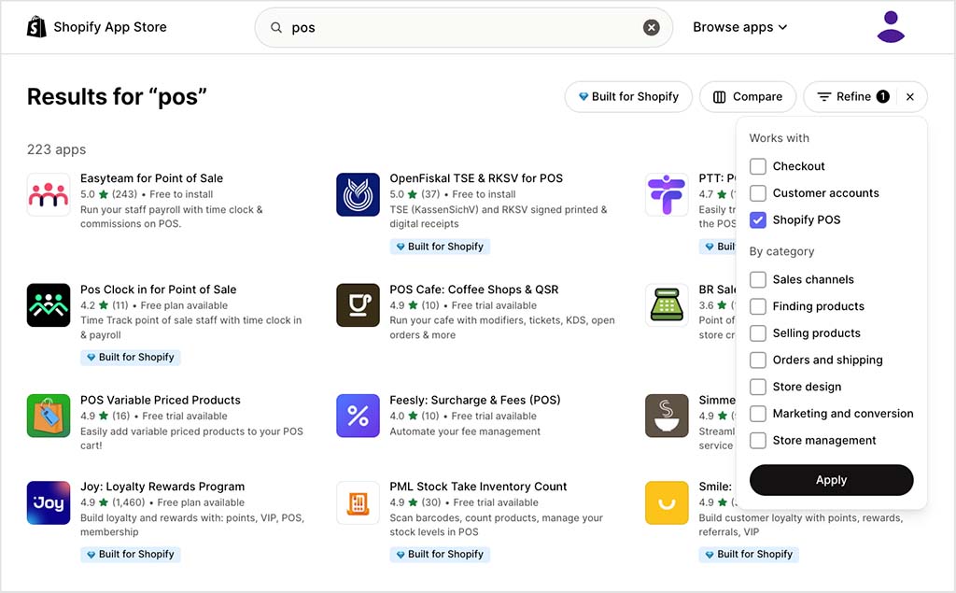Image resolution: width=956 pixels, height=593 pixels.
Task: Click Built for Shopify badge under PML Stock Take
Action: tap(440, 554)
